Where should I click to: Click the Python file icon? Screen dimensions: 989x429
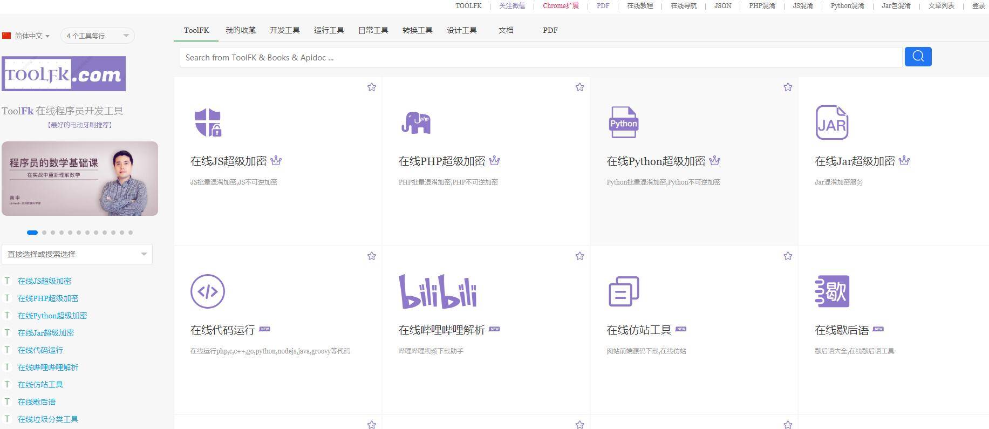coord(623,122)
